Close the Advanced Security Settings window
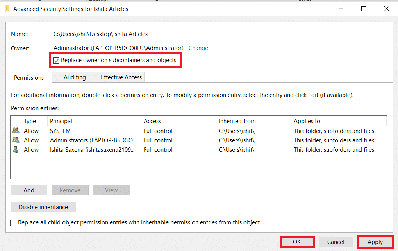This screenshot has height=251, width=398. pyautogui.click(x=387, y=9)
